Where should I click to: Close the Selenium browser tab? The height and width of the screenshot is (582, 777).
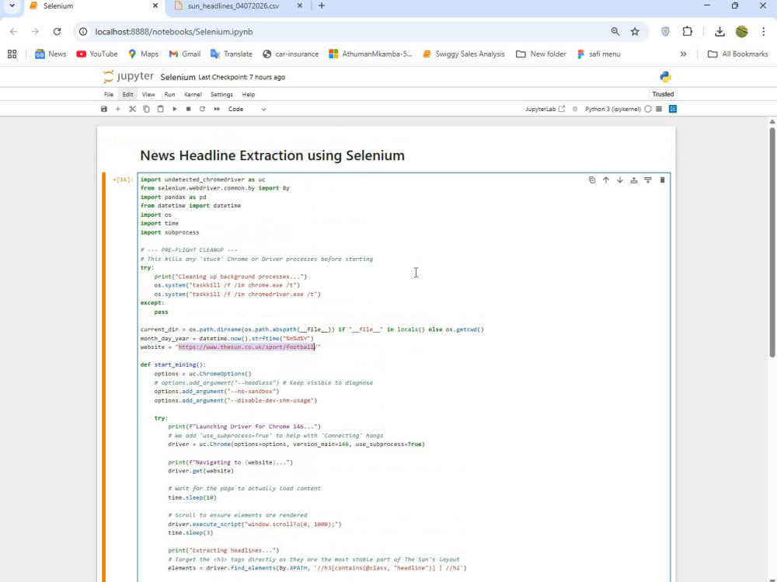pos(155,6)
